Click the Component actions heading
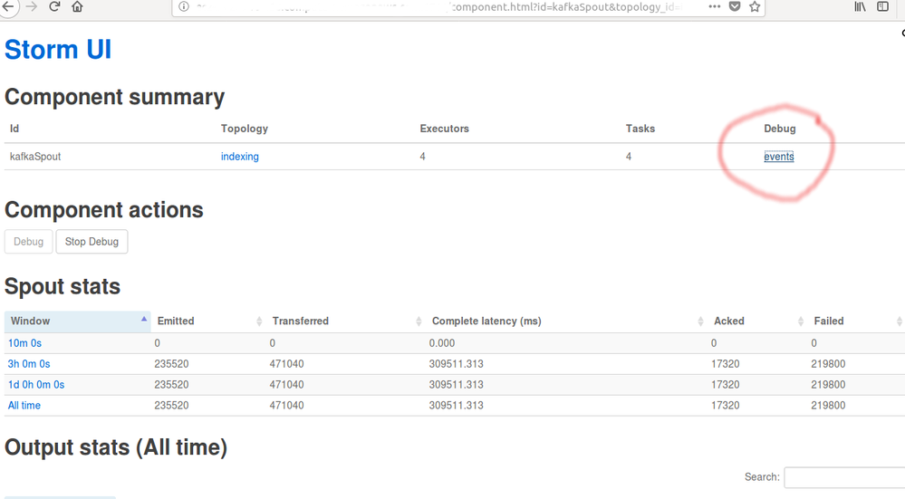 tap(104, 210)
